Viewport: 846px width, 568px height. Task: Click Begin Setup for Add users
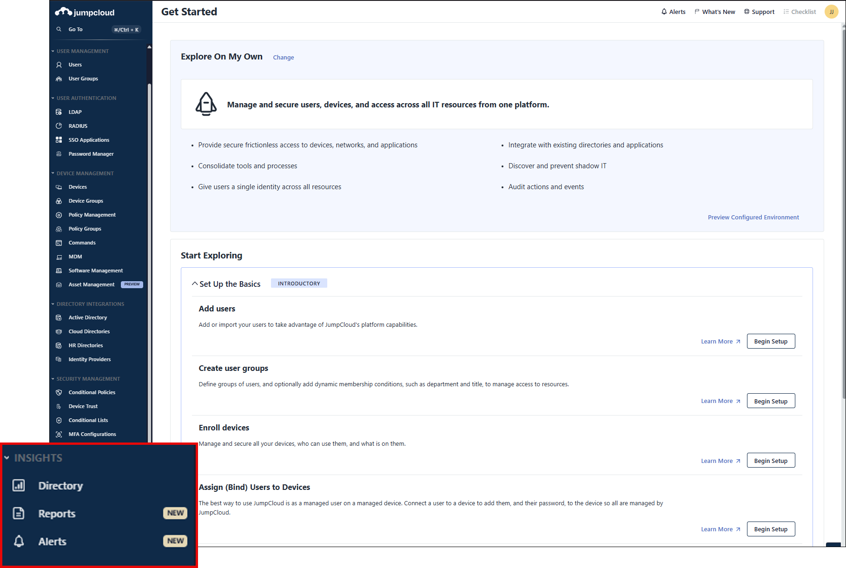[770, 342]
